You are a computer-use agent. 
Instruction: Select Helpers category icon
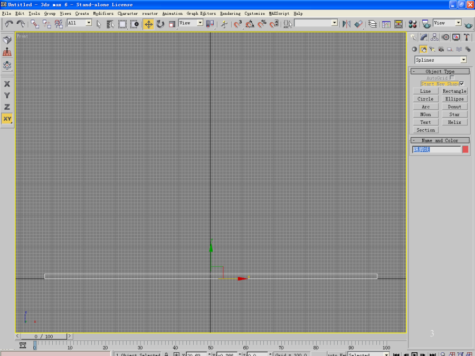point(450,49)
